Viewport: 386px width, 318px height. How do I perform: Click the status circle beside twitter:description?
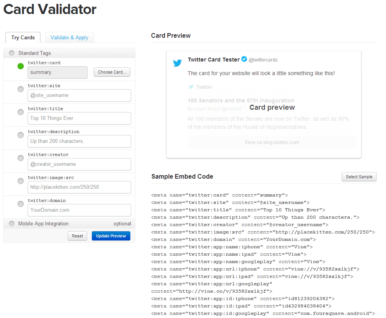(20, 135)
